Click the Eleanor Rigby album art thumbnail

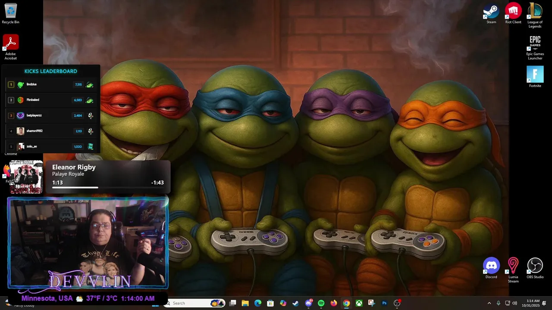[26, 177]
